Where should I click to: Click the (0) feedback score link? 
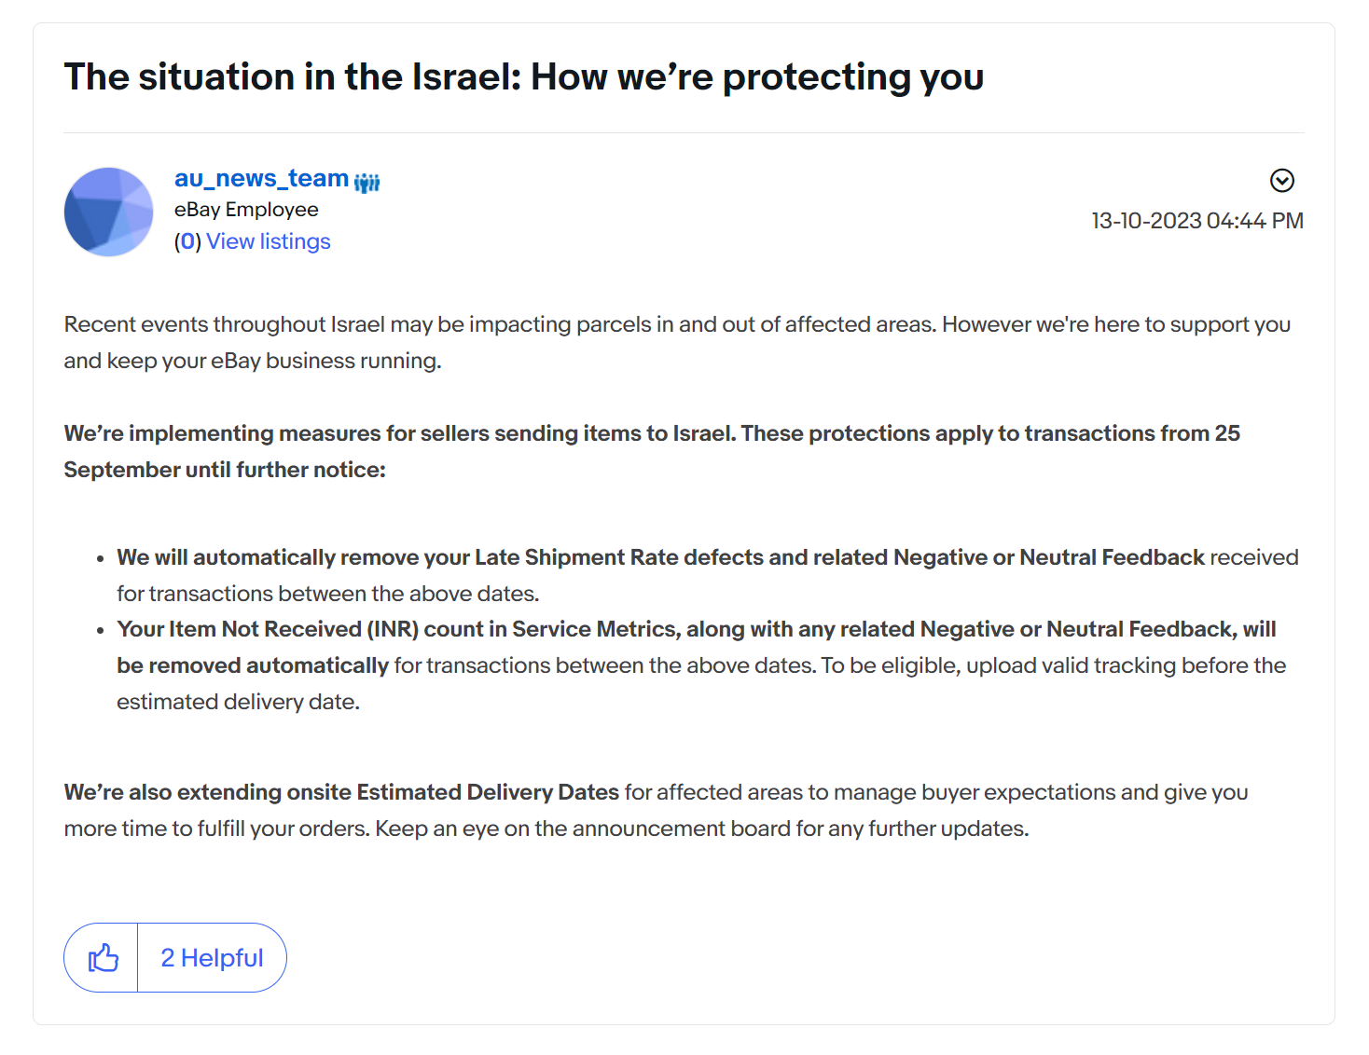coord(187,241)
